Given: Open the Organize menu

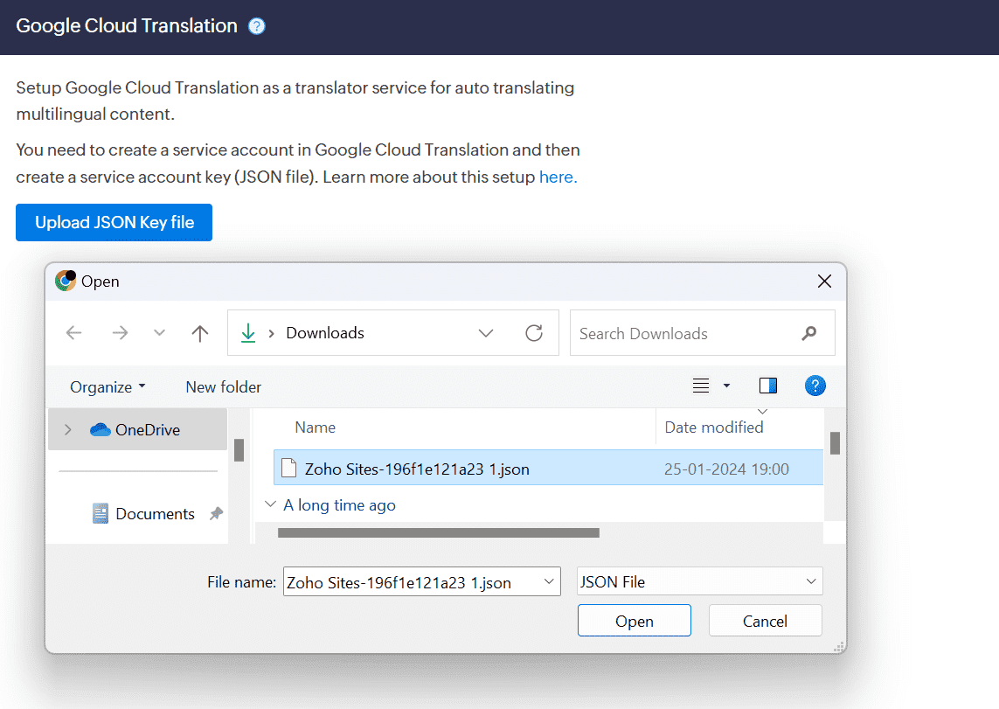Looking at the screenshot, I should point(108,386).
